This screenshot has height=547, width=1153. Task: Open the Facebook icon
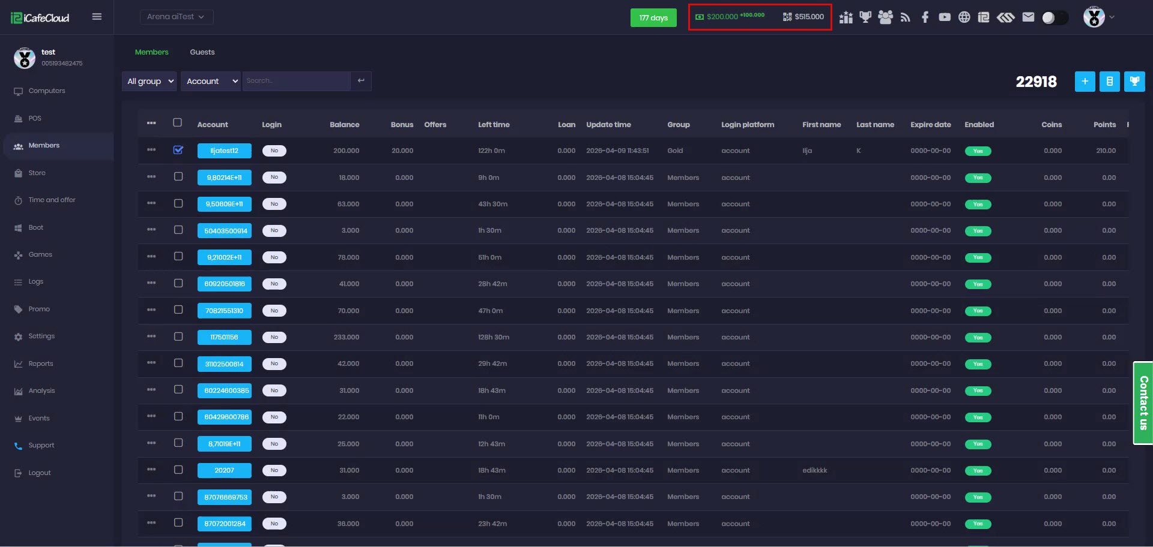pos(925,17)
